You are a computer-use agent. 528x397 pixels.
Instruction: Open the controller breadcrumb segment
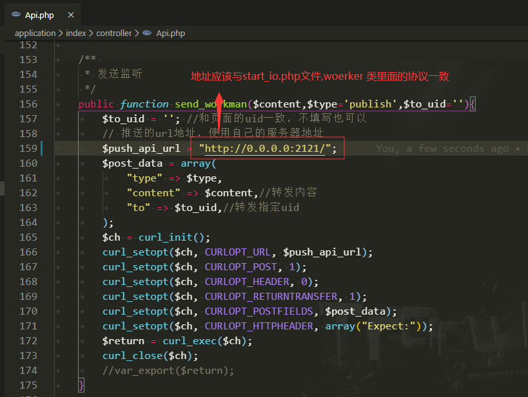[x=114, y=33]
